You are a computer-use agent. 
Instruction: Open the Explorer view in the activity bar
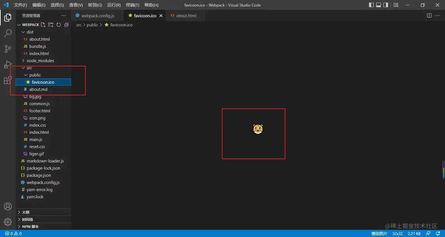coord(8,18)
